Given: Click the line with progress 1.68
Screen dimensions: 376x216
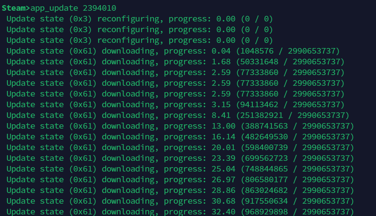Looking at the screenshot, I should [176, 62].
